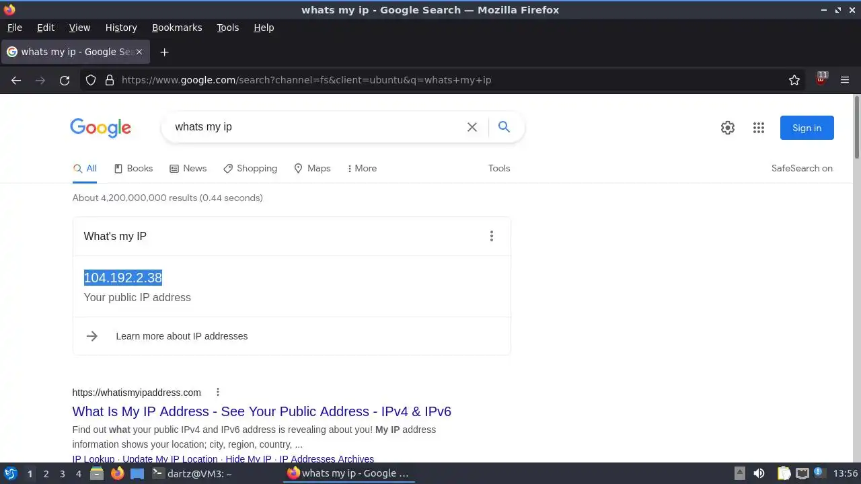Image resolution: width=861 pixels, height=484 pixels.
Task: Open Google quick settings gear
Action: 728,128
